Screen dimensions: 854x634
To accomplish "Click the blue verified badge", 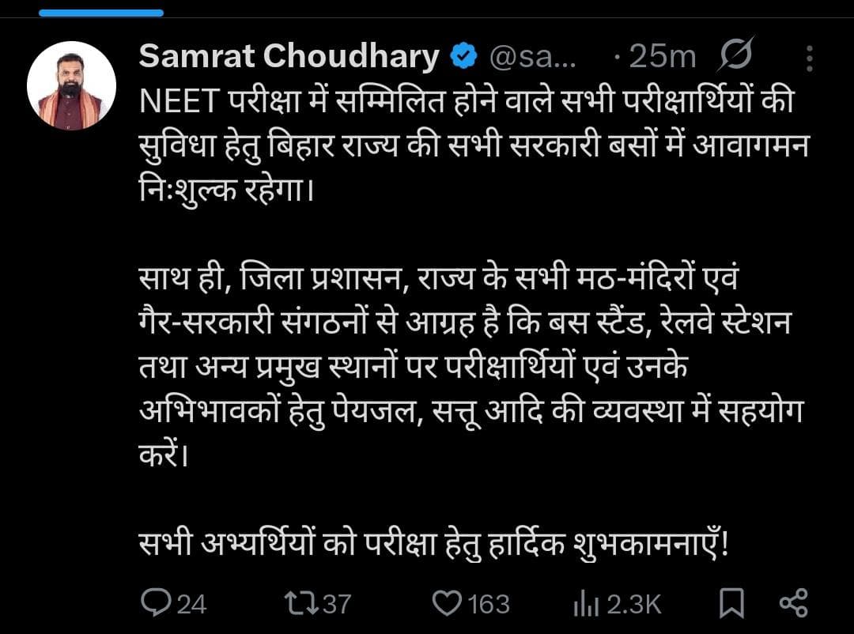I will 463,56.
